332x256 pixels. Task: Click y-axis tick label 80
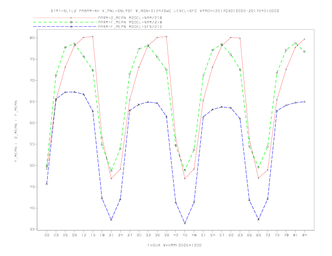point(32,38)
